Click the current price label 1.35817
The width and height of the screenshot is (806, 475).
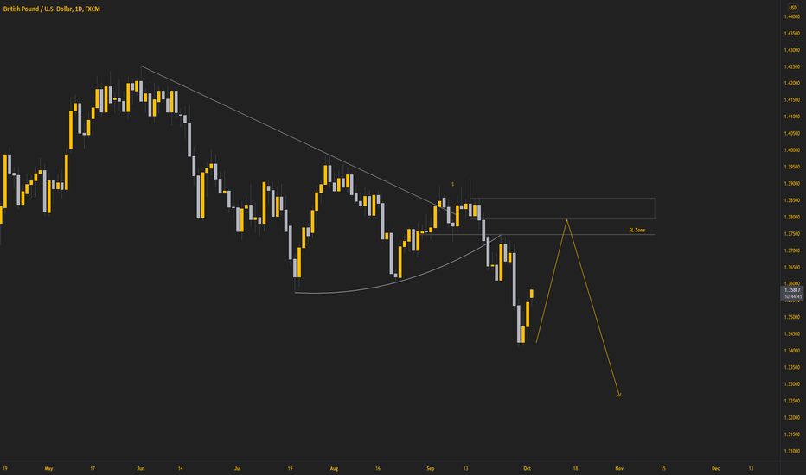pyautogui.click(x=793, y=290)
